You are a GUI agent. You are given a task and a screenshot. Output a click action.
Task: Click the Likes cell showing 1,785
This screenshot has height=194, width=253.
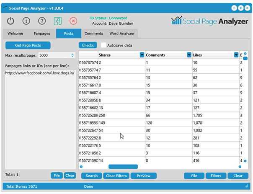[x=216, y=115]
